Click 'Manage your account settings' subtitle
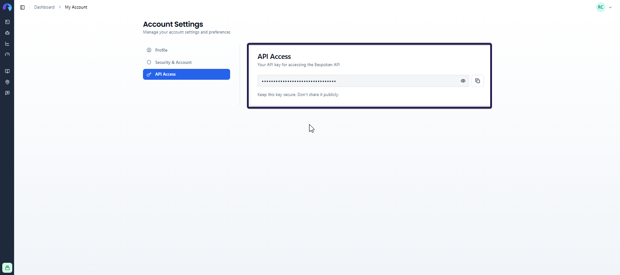The height and width of the screenshot is (275, 620). click(187, 32)
